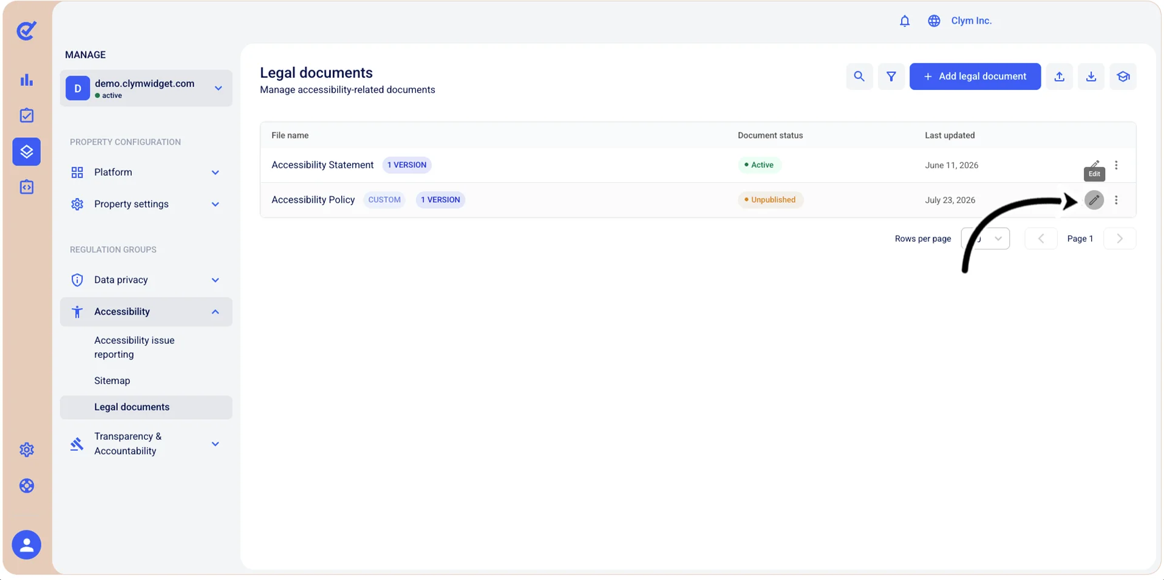The height and width of the screenshot is (580, 1164).
Task: Click the Add legal document button
Action: click(975, 77)
